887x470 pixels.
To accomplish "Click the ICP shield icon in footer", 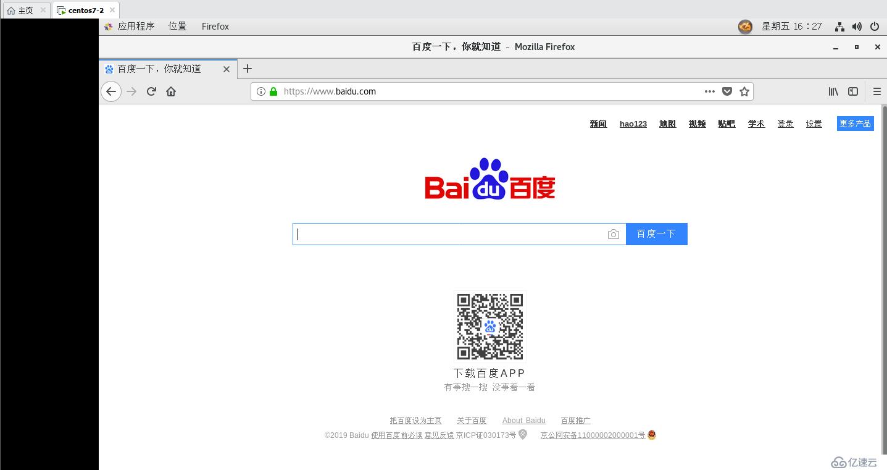I will coord(523,435).
